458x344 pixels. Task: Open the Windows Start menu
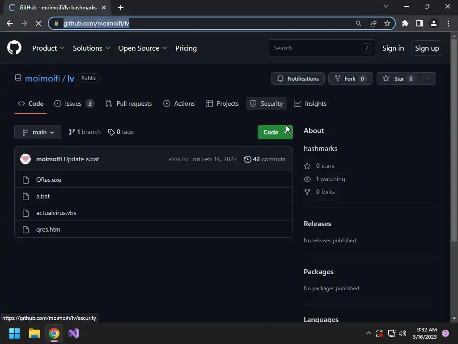click(x=14, y=333)
